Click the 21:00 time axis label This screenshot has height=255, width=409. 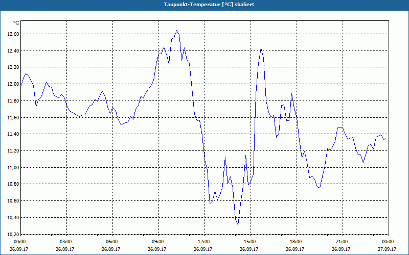(x=342, y=242)
